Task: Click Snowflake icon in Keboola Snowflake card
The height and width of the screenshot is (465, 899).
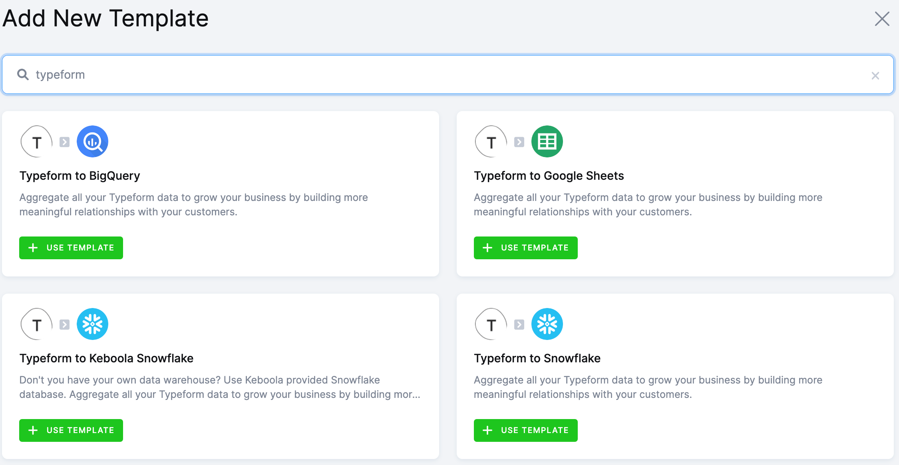Action: pyautogui.click(x=92, y=324)
